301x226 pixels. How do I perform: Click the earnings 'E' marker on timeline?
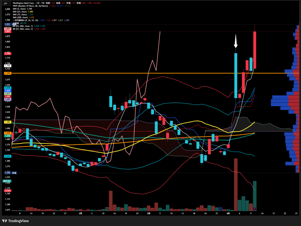[107, 209]
